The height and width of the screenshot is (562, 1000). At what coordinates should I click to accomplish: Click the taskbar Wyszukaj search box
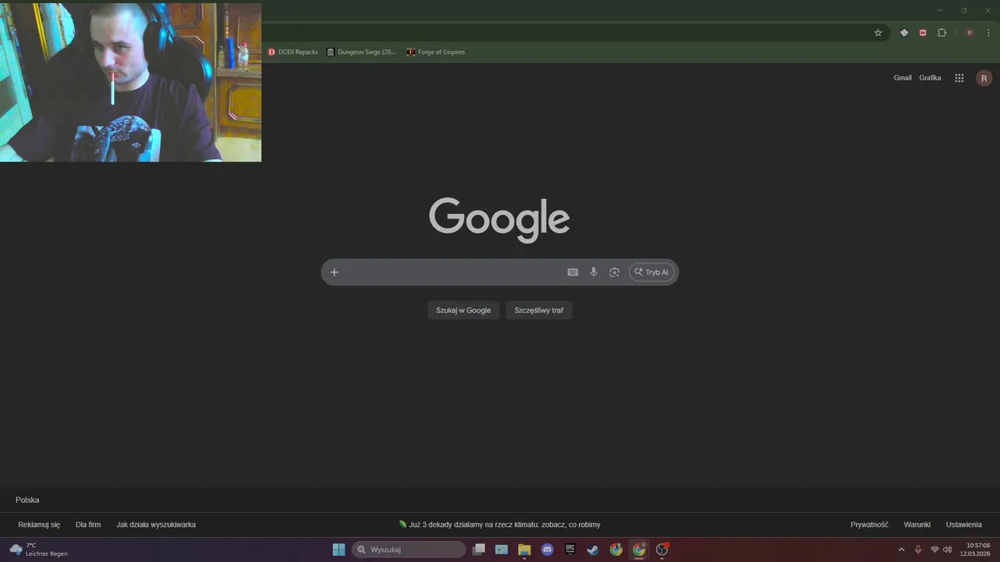pyautogui.click(x=409, y=550)
